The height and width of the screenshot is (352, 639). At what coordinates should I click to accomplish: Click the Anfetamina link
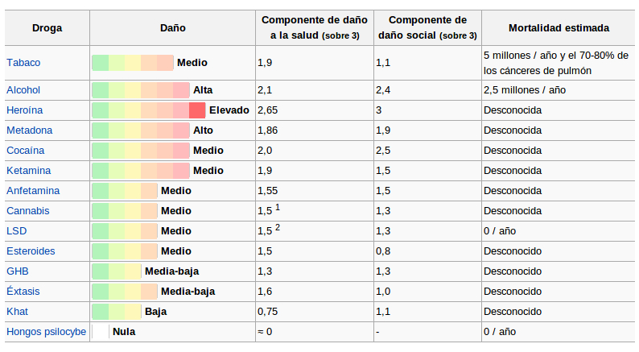[33, 191]
